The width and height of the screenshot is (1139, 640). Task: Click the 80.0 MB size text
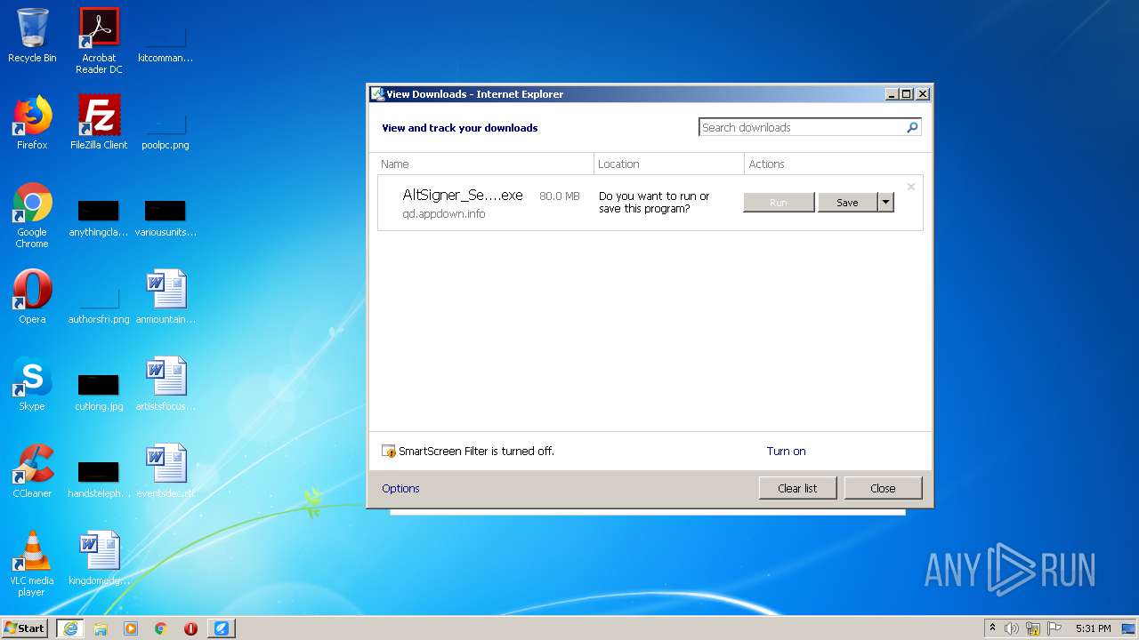(x=559, y=196)
